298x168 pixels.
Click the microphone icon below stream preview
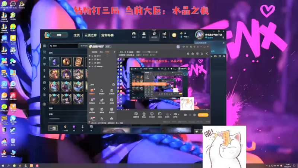click(x=167, y=114)
